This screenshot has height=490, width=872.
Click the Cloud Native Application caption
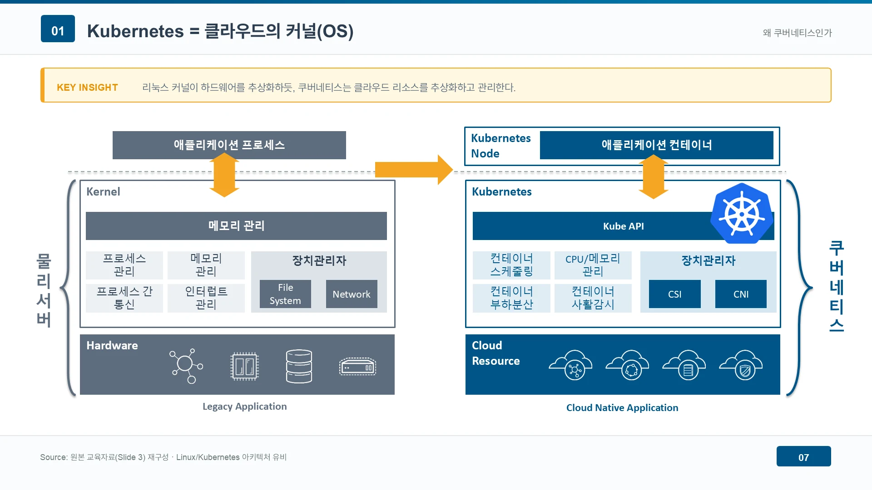click(x=622, y=408)
